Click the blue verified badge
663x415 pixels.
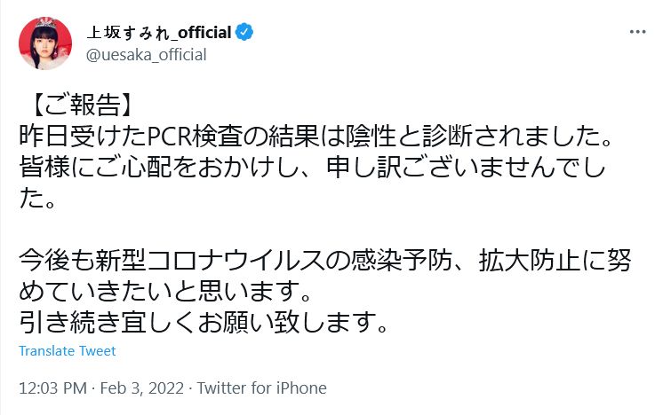point(244,33)
